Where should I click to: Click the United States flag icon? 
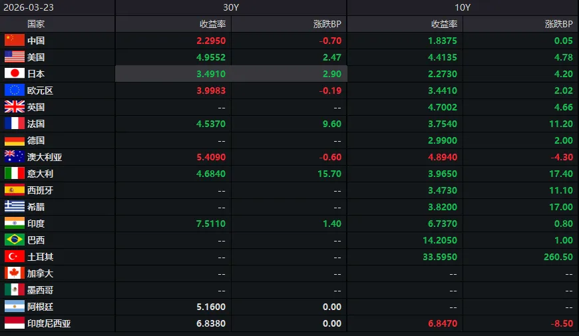coord(15,57)
